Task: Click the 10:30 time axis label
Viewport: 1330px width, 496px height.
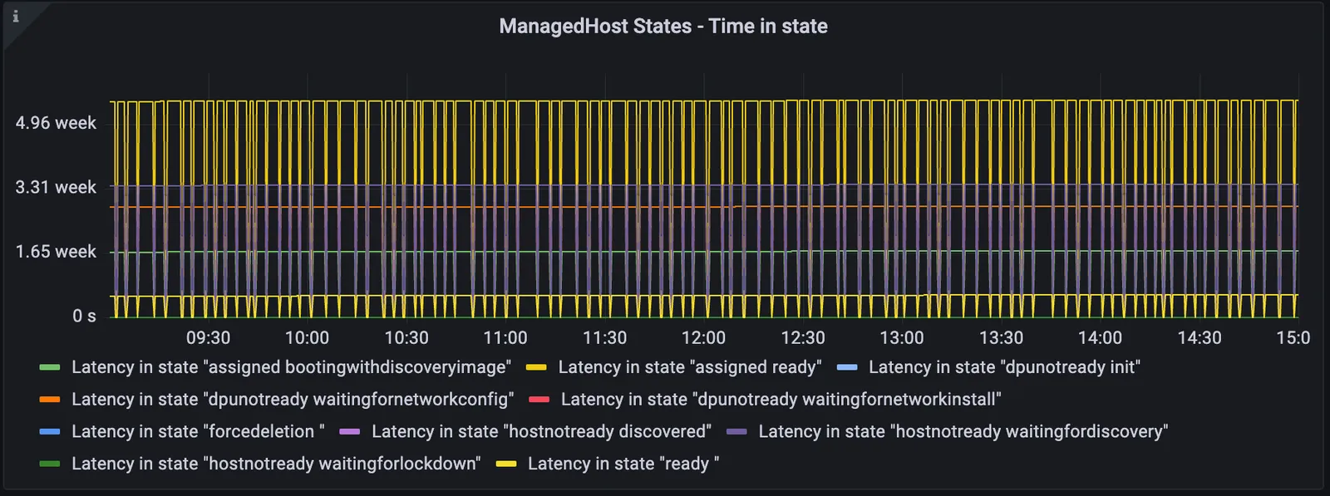Action: (406, 338)
